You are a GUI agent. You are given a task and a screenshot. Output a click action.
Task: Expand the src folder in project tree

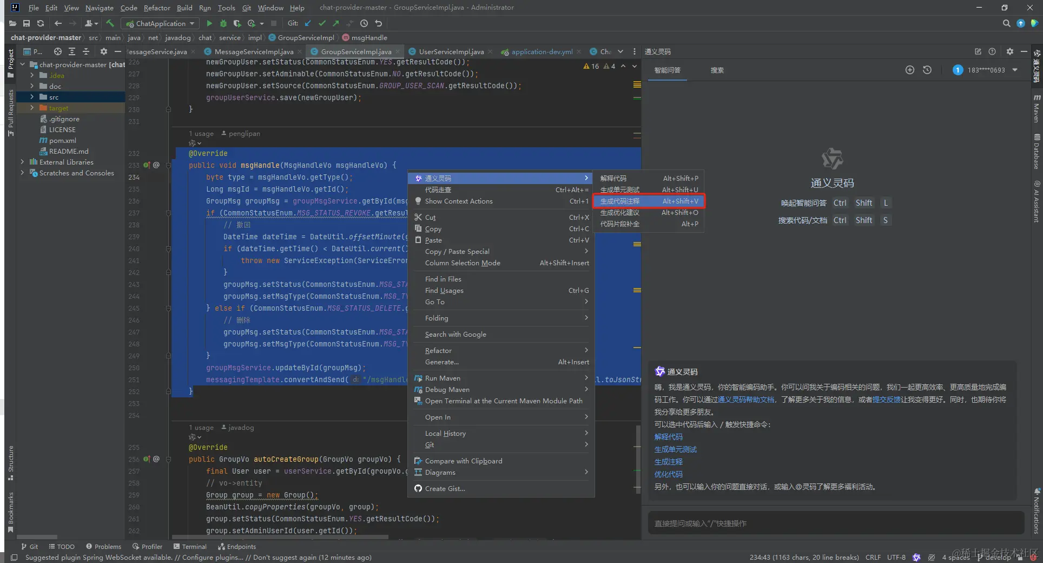pyautogui.click(x=32, y=97)
